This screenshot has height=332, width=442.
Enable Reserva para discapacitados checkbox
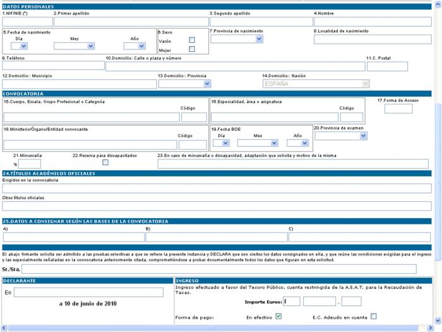(x=105, y=163)
